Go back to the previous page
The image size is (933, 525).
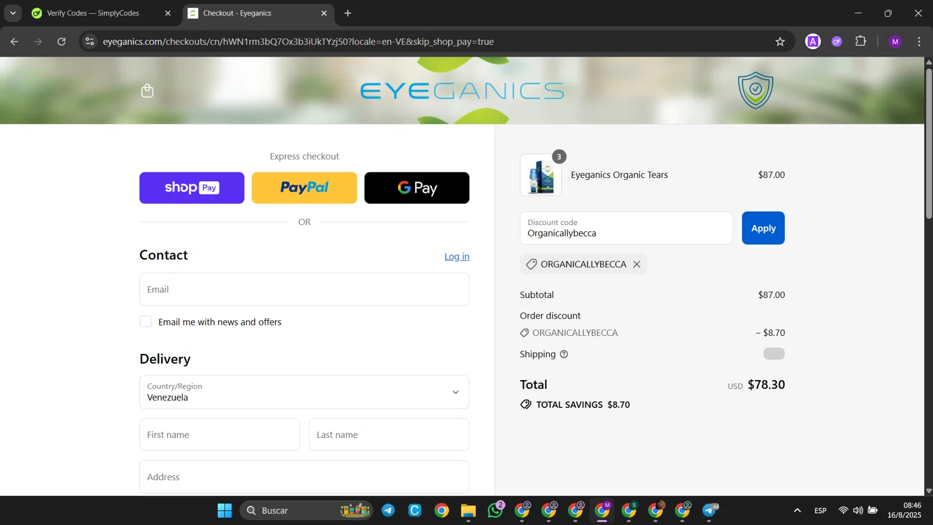[x=14, y=42]
